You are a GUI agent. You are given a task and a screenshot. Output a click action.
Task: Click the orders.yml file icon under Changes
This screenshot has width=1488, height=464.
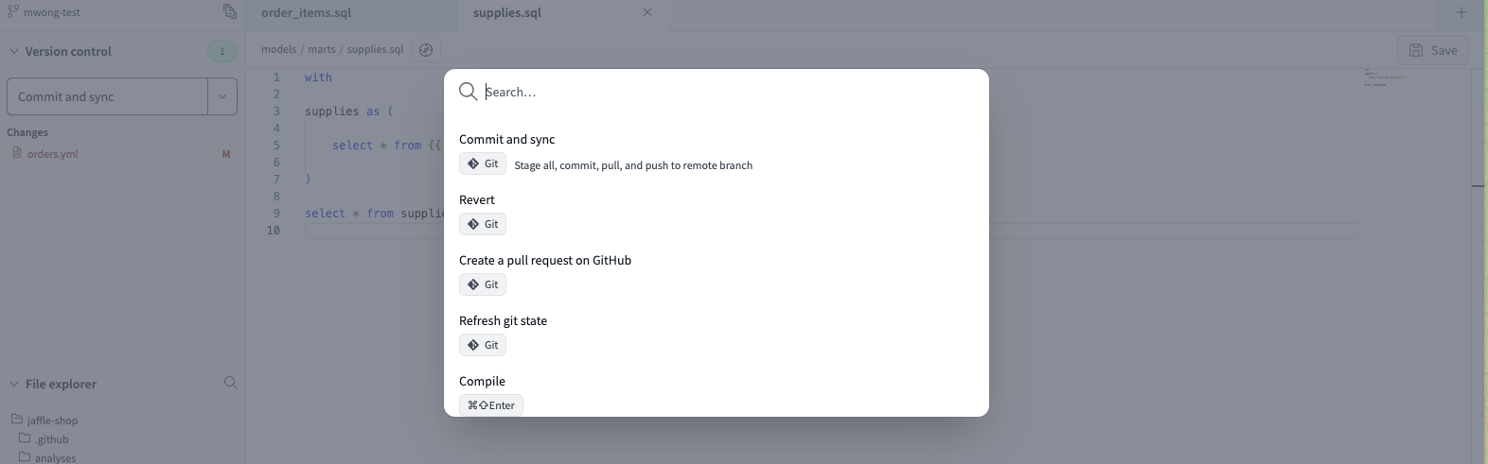tap(17, 153)
